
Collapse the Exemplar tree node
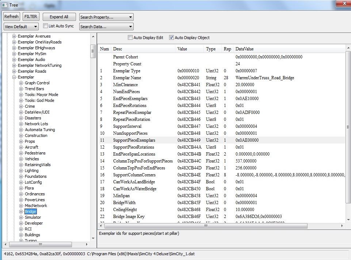[14, 77]
